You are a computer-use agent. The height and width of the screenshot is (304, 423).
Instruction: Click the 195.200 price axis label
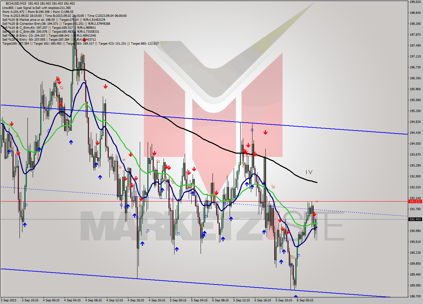tap(415, 111)
